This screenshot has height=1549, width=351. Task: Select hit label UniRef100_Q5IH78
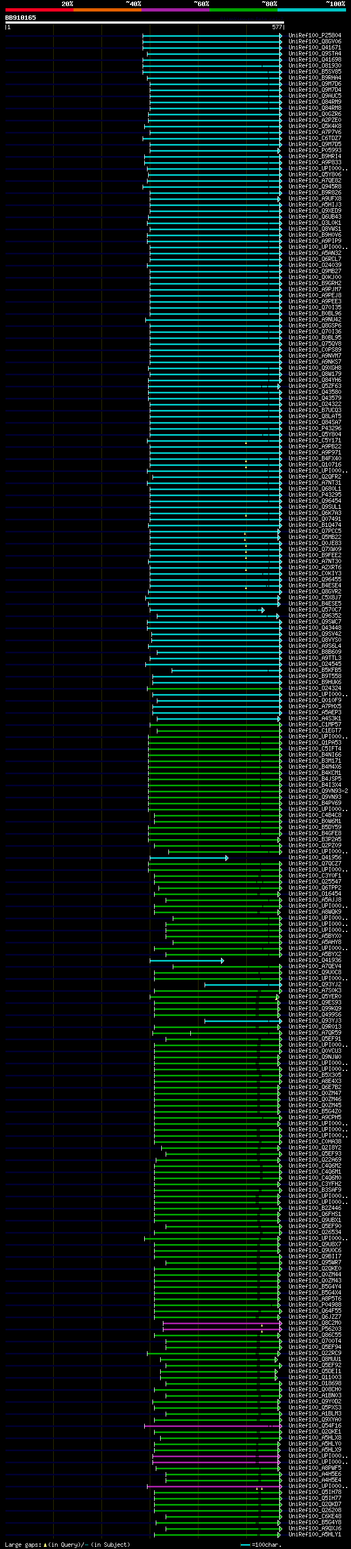tap(314, 1491)
